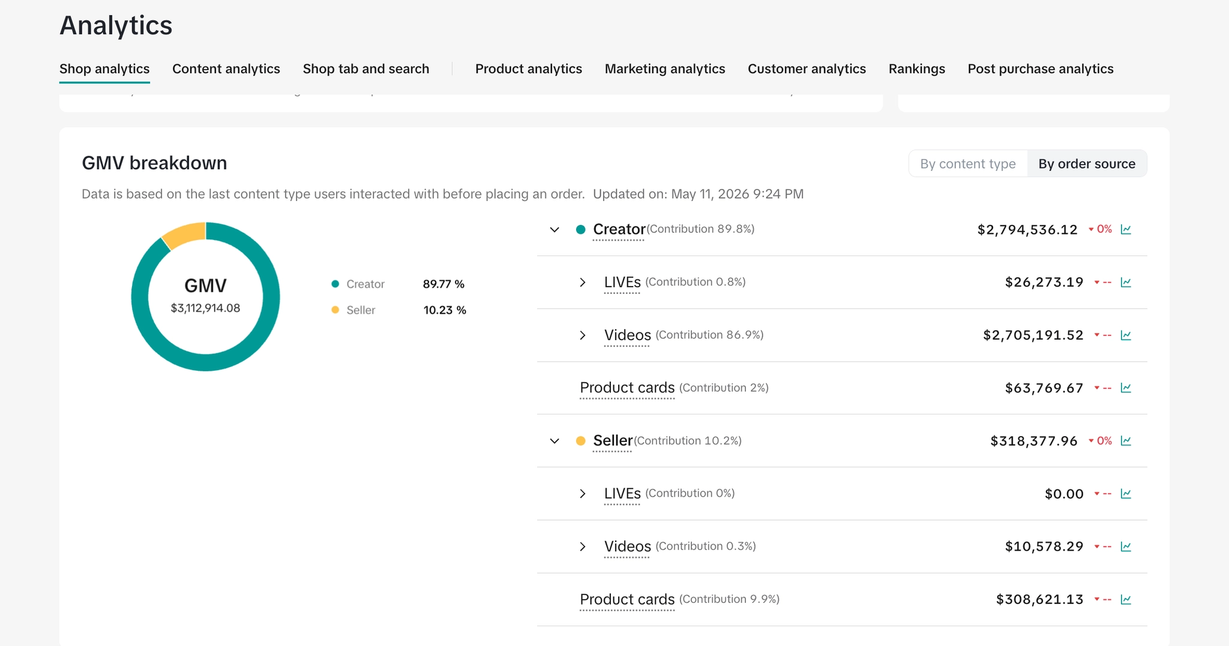Click the Seller amount $318,377.96
Image resolution: width=1229 pixels, height=646 pixels.
tap(1034, 441)
